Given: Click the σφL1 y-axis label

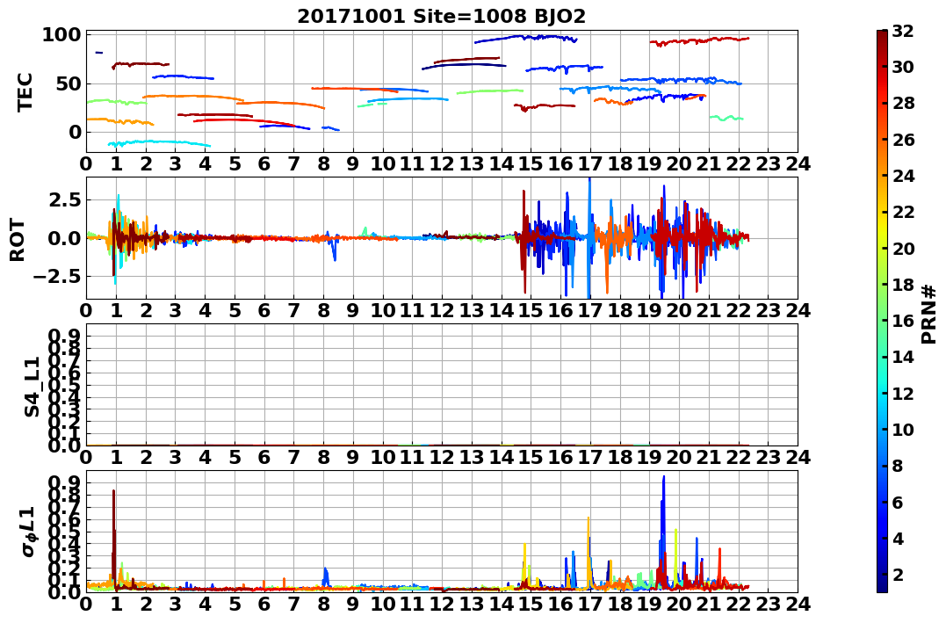Looking at the screenshot, I should coord(29,532).
